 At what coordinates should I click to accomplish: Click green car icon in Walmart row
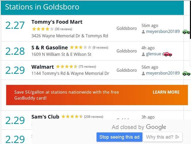tap(186, 73)
